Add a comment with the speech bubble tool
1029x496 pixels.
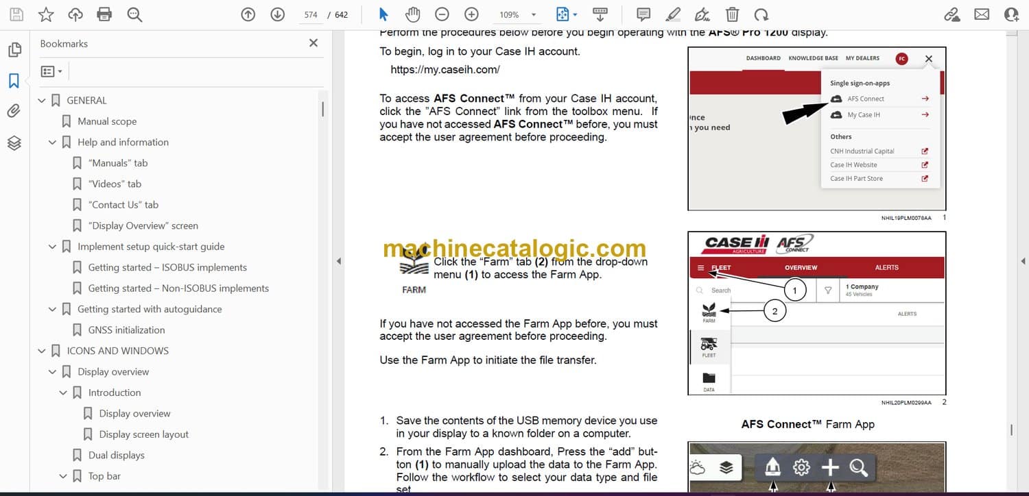tap(643, 14)
